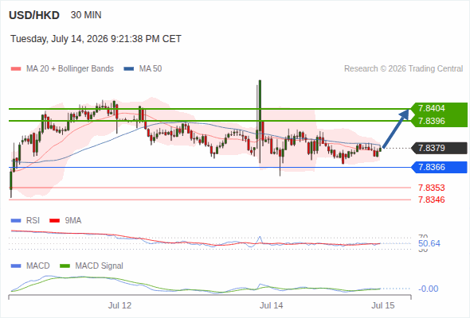470x318 pixels.
Task: Click the 7.8366 pivot price tag
Action: [439, 167]
